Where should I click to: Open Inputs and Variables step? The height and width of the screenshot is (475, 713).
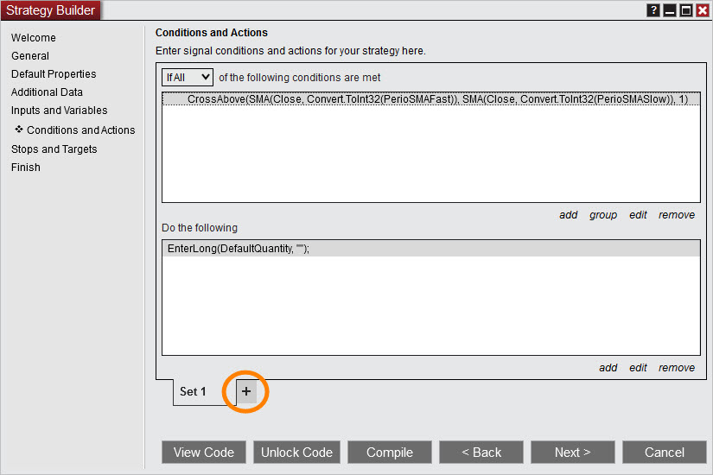(x=59, y=111)
